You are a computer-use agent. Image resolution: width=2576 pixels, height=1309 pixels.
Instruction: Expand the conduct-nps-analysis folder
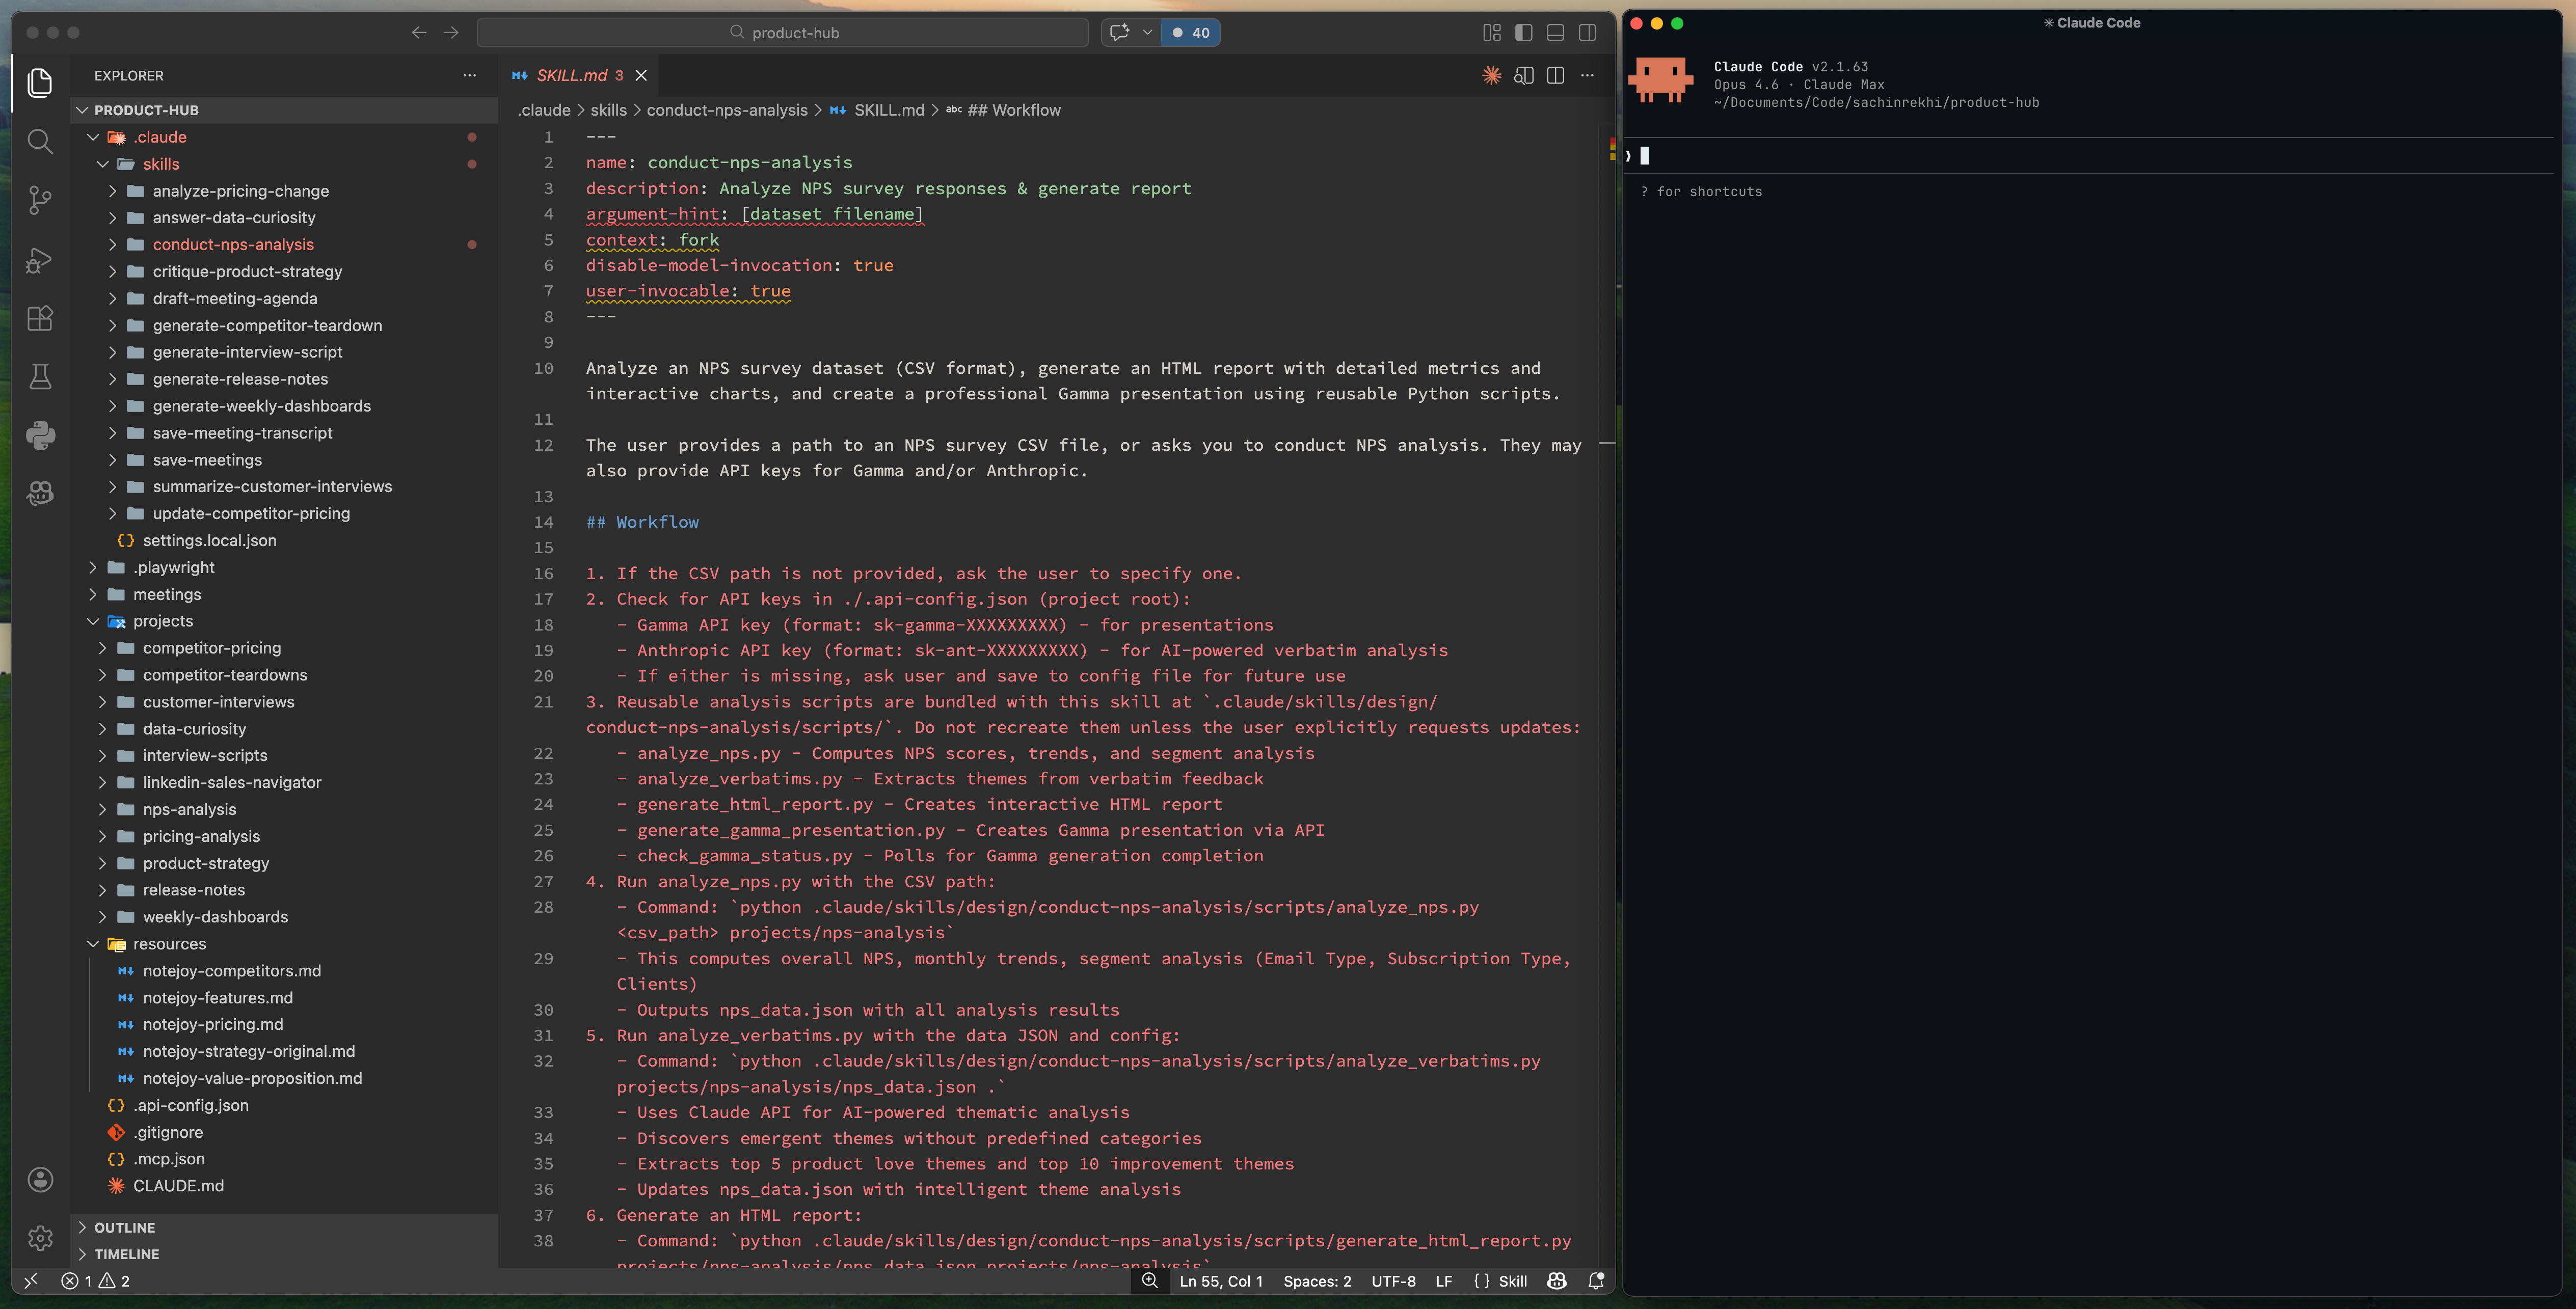pos(232,244)
